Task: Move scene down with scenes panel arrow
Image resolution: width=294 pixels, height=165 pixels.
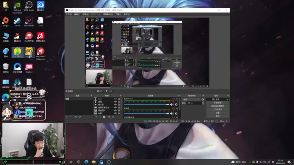Action: pyautogui.click(x=80, y=117)
